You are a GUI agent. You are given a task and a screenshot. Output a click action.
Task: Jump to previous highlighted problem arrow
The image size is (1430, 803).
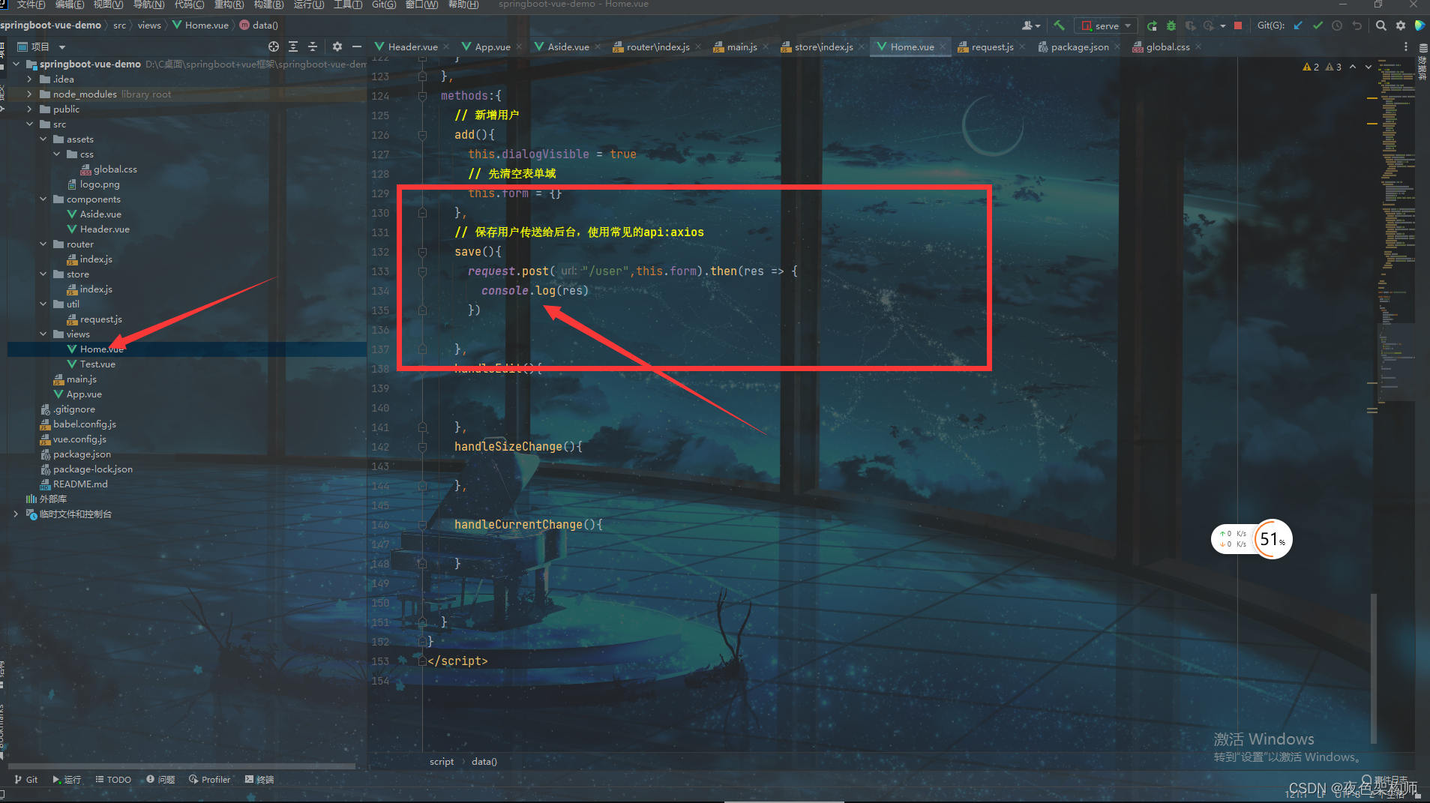[1353, 67]
